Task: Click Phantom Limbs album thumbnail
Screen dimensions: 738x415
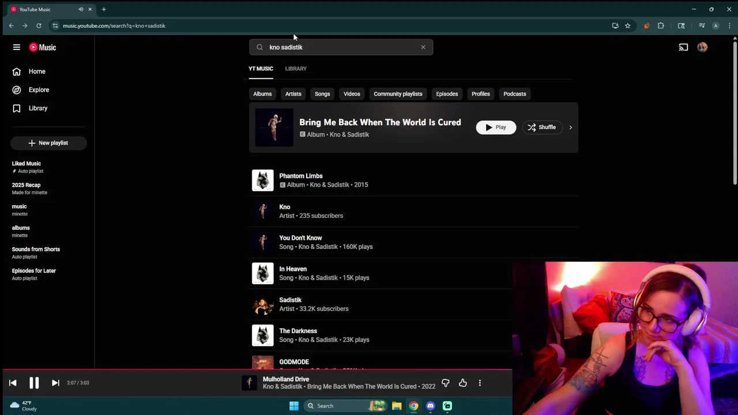Action: pos(262,180)
